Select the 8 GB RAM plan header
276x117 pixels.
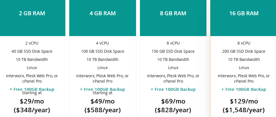pyautogui.click(x=173, y=14)
